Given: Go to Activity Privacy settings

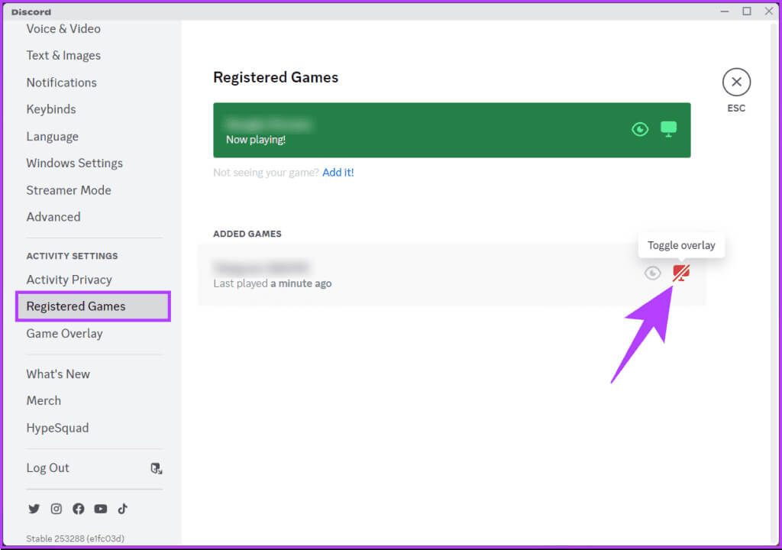Looking at the screenshot, I should click(69, 280).
